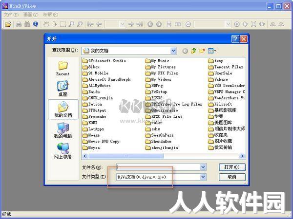Click the last page navigation icon

[139, 24]
